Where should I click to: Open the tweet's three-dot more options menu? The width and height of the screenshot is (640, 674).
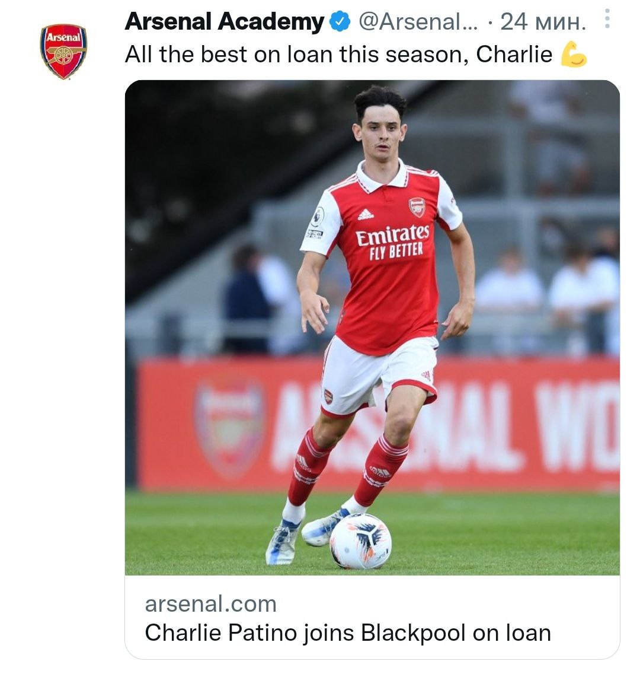click(x=607, y=20)
